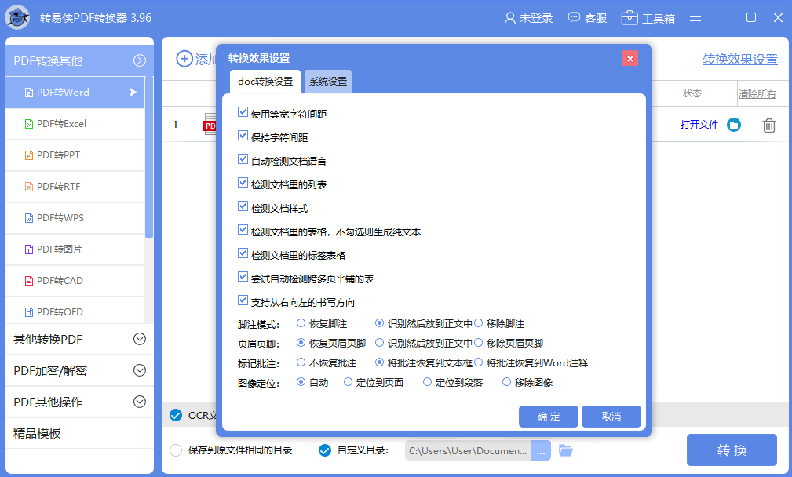Expand PDF加密/解密 section
Screen dimensions: 792x477
pos(140,370)
